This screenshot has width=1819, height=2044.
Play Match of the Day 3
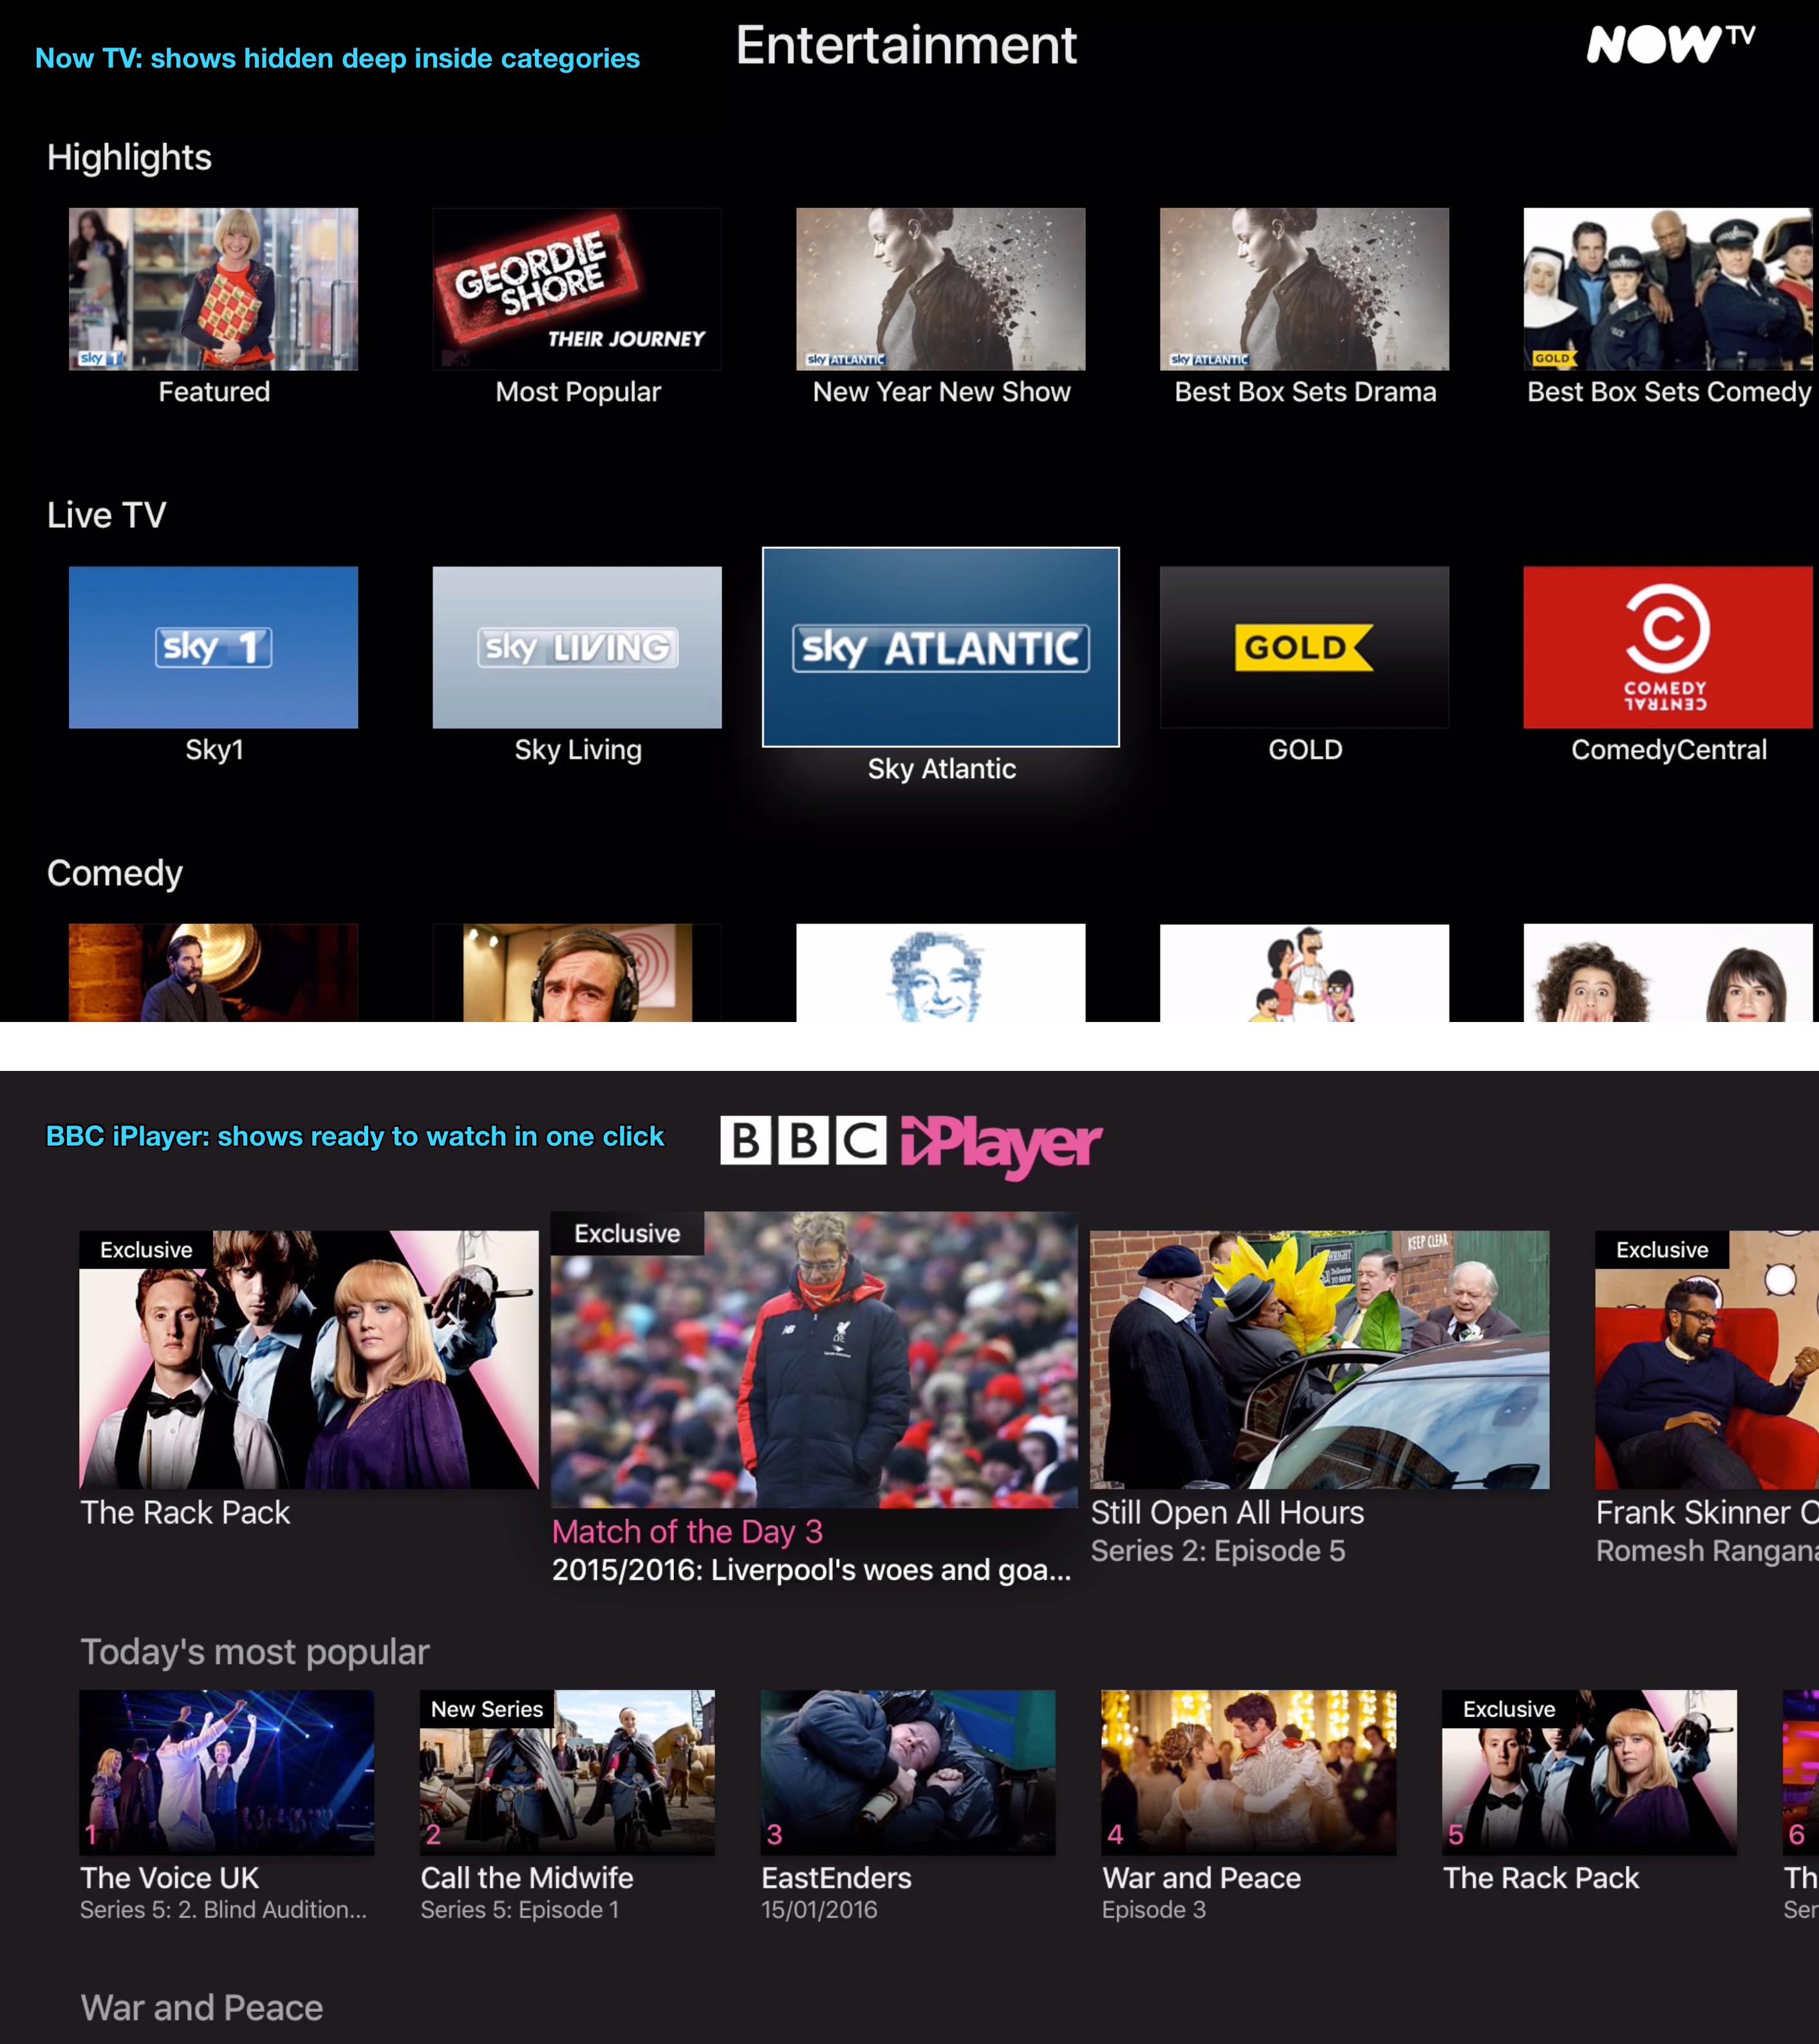[814, 1360]
